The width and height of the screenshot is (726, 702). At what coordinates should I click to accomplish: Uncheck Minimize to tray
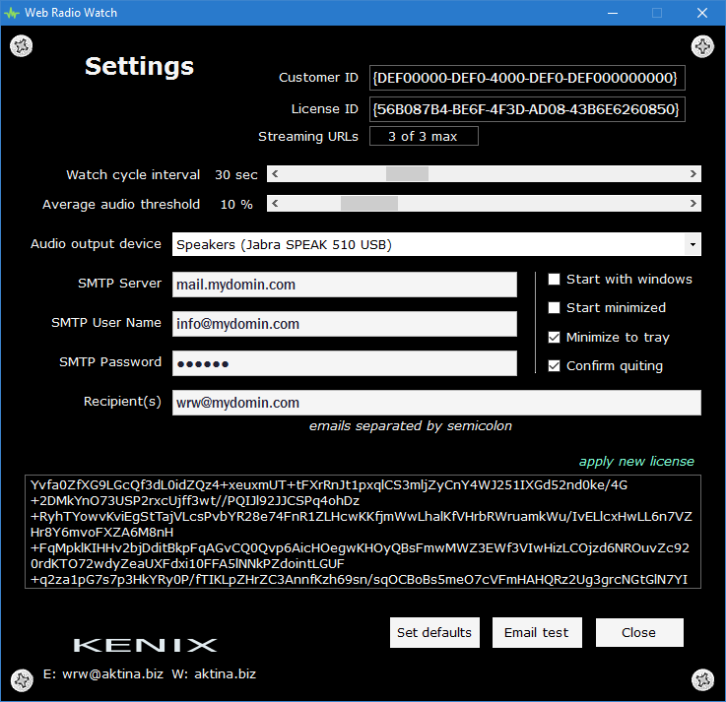(x=555, y=338)
